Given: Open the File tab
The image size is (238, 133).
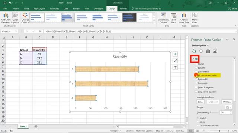Looking at the screenshot, I should click(x=5, y=8).
